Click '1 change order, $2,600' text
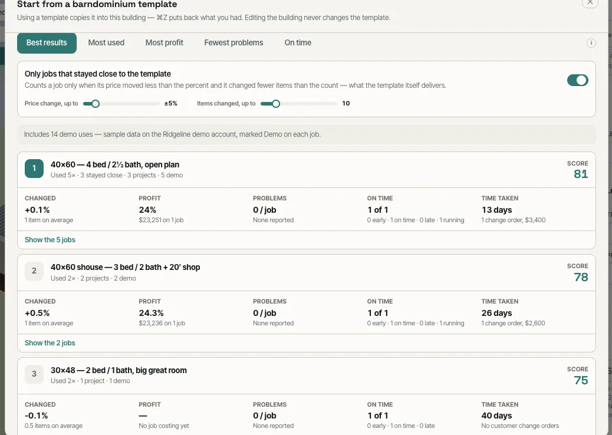 513,323
